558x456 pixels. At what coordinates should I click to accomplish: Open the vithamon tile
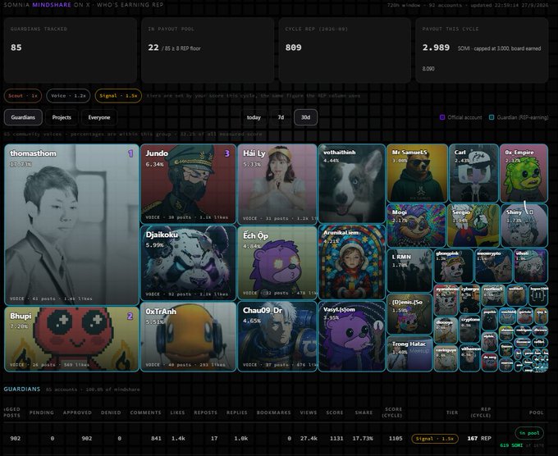click(469, 358)
